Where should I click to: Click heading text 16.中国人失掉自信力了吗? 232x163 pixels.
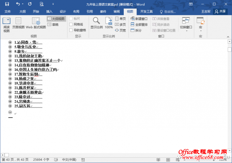(x=36, y=69)
